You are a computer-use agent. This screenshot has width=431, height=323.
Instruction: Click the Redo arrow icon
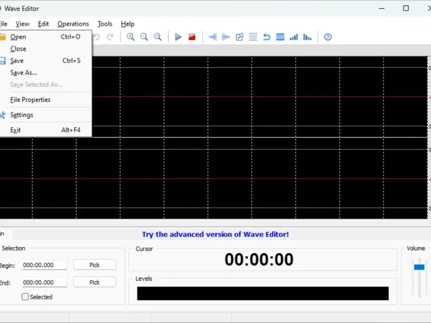110,37
